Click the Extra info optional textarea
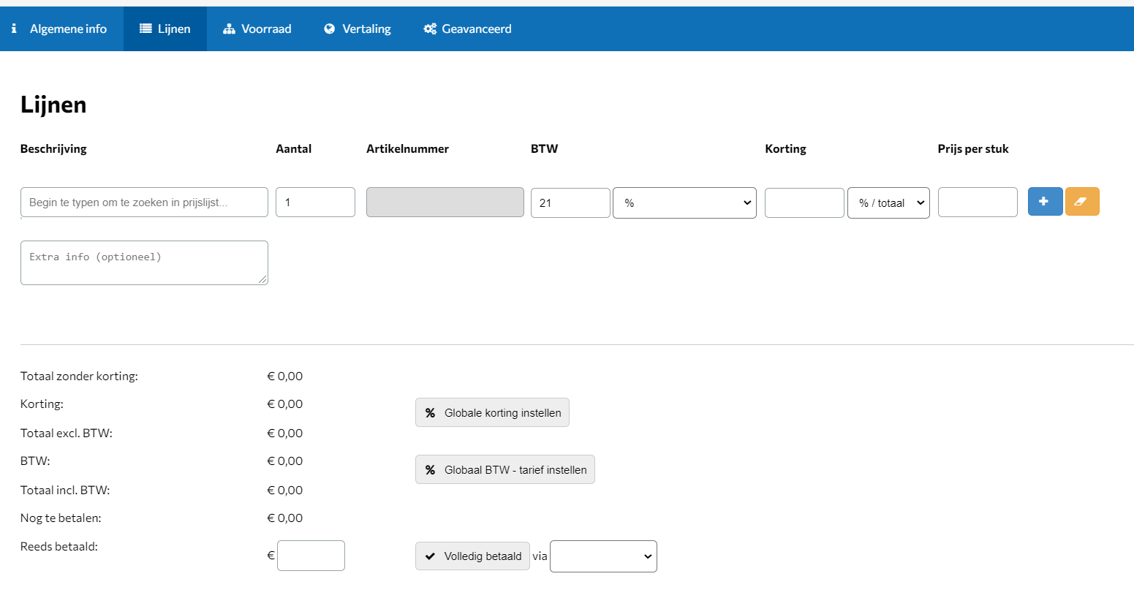The image size is (1134, 609). [144, 262]
